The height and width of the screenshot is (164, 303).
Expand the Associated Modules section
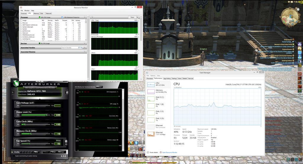click(84, 52)
